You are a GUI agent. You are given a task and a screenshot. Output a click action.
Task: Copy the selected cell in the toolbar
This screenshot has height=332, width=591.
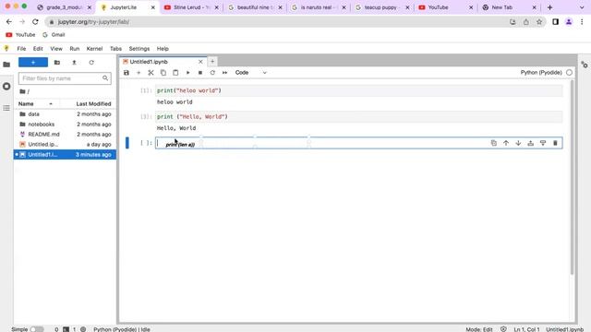(x=163, y=73)
